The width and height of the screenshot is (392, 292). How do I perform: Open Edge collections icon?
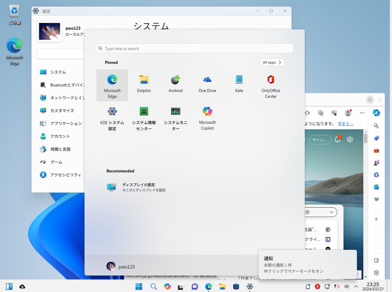[321, 113]
